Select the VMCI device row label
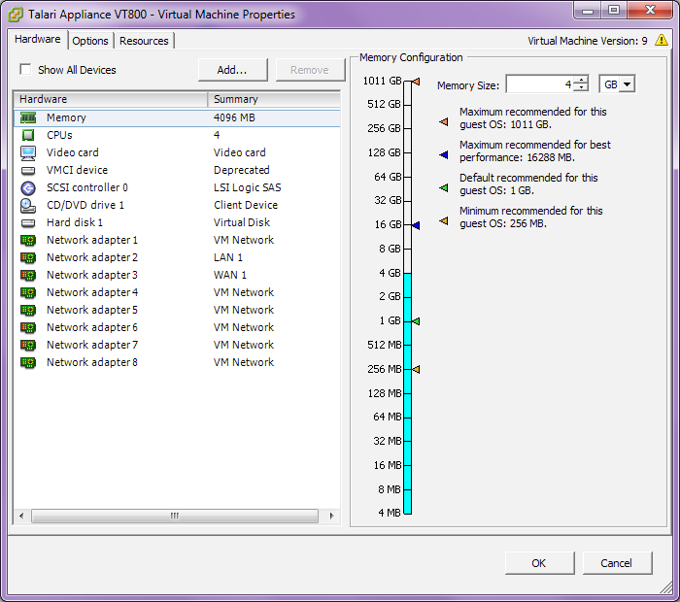The image size is (680, 602). tap(77, 170)
